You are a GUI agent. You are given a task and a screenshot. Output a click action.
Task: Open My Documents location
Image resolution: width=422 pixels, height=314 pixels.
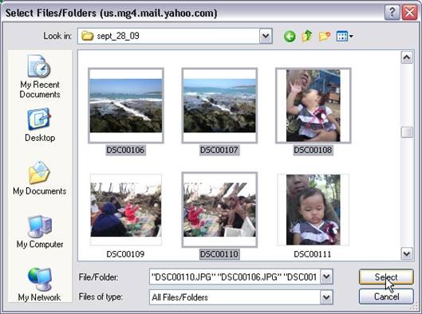[40, 178]
